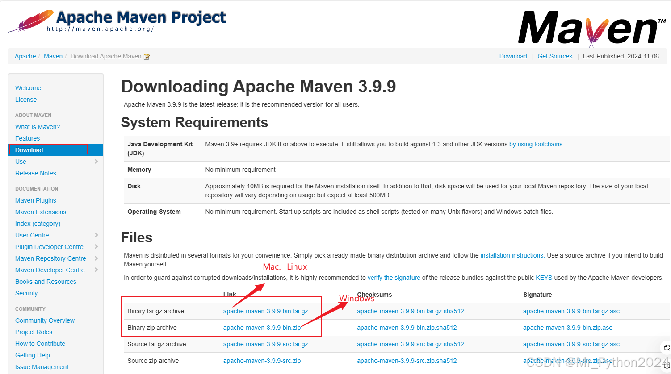The height and width of the screenshot is (374, 671).
Task: Open Books and Resources link
Action: [x=46, y=282]
